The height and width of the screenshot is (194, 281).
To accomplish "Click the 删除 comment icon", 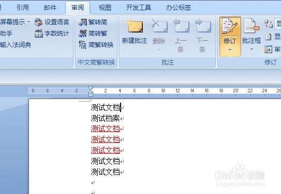I will click(159, 26).
